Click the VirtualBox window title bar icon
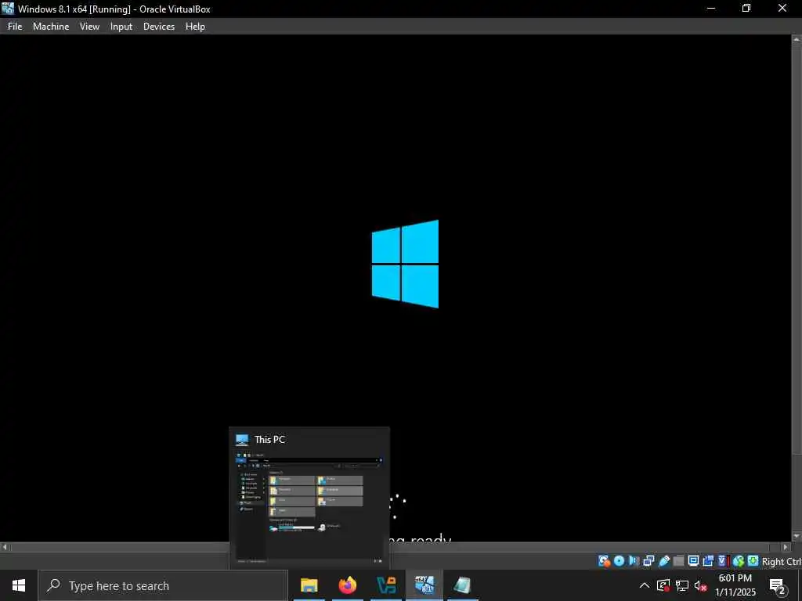 (x=8, y=9)
